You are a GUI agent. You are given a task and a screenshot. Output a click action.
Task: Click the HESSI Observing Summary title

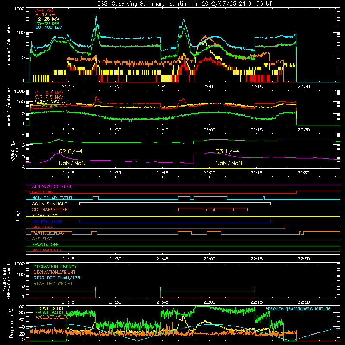point(183,3)
